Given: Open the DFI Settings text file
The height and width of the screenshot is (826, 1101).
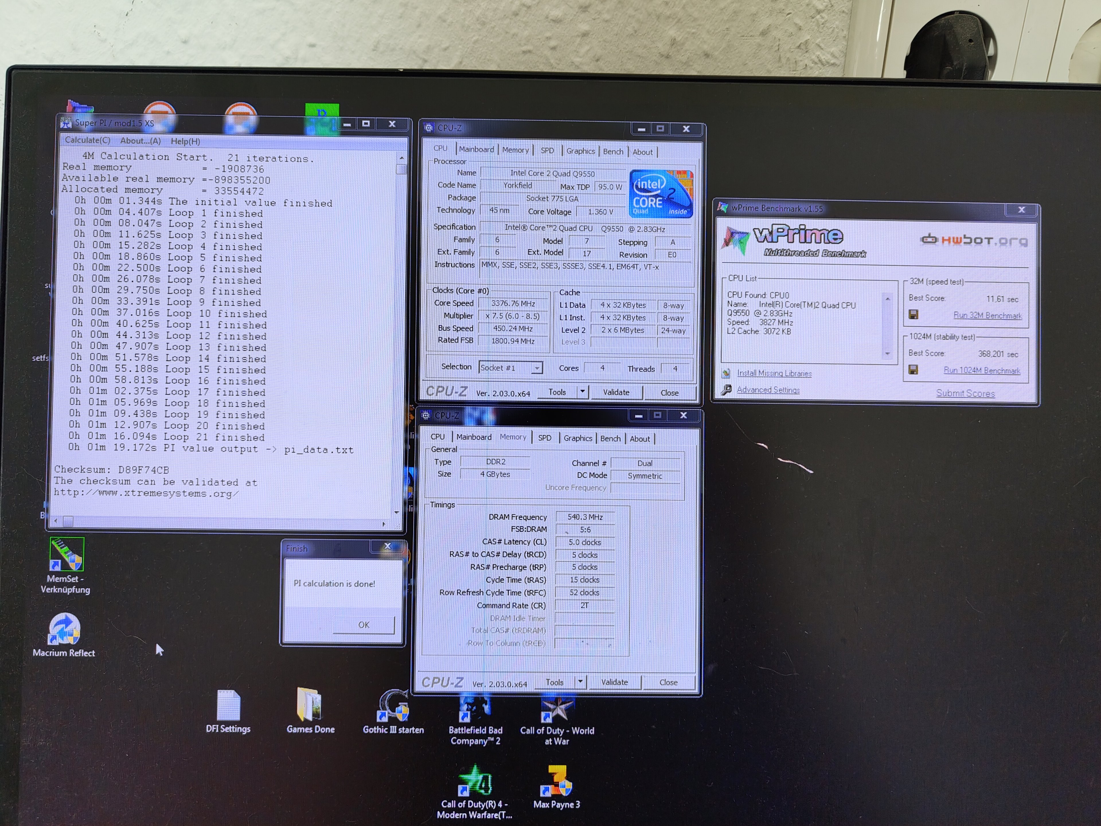Looking at the screenshot, I should click(x=229, y=706).
